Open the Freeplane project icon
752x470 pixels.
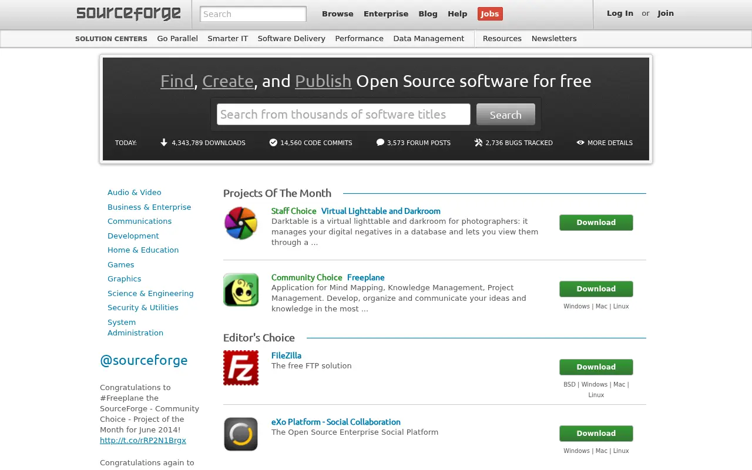pyautogui.click(x=241, y=290)
